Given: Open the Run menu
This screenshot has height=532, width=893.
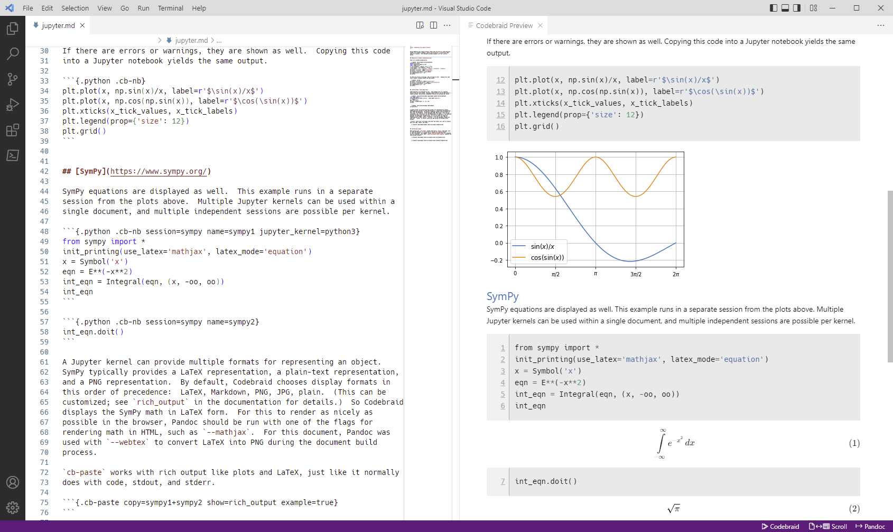Looking at the screenshot, I should pyautogui.click(x=143, y=8).
